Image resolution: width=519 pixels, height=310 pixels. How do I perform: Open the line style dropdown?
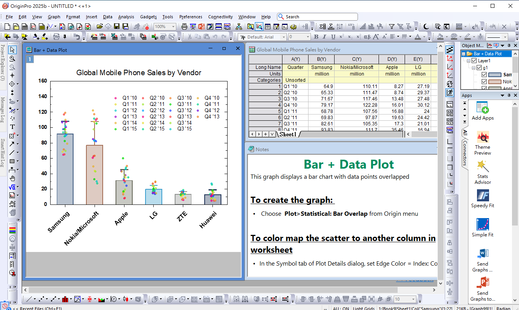505,37
